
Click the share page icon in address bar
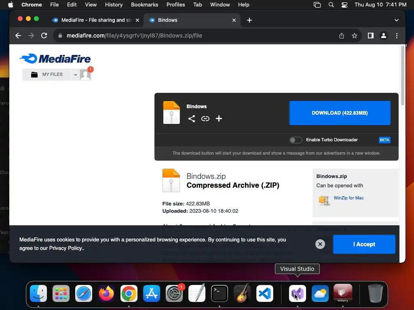point(341,36)
